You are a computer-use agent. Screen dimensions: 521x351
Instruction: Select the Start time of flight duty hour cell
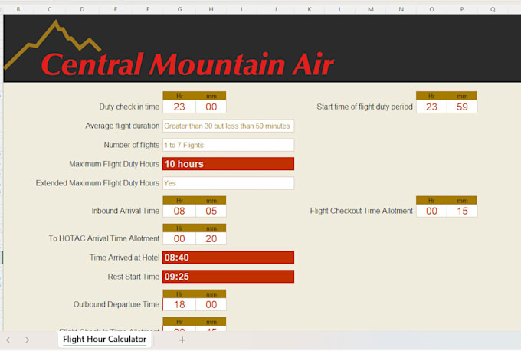coord(431,107)
